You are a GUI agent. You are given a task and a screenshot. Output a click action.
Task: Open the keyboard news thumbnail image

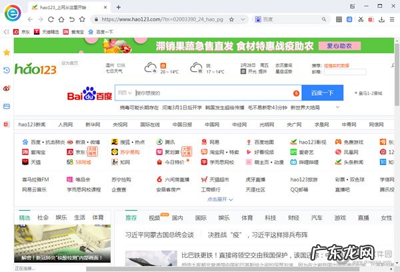coord(63,243)
